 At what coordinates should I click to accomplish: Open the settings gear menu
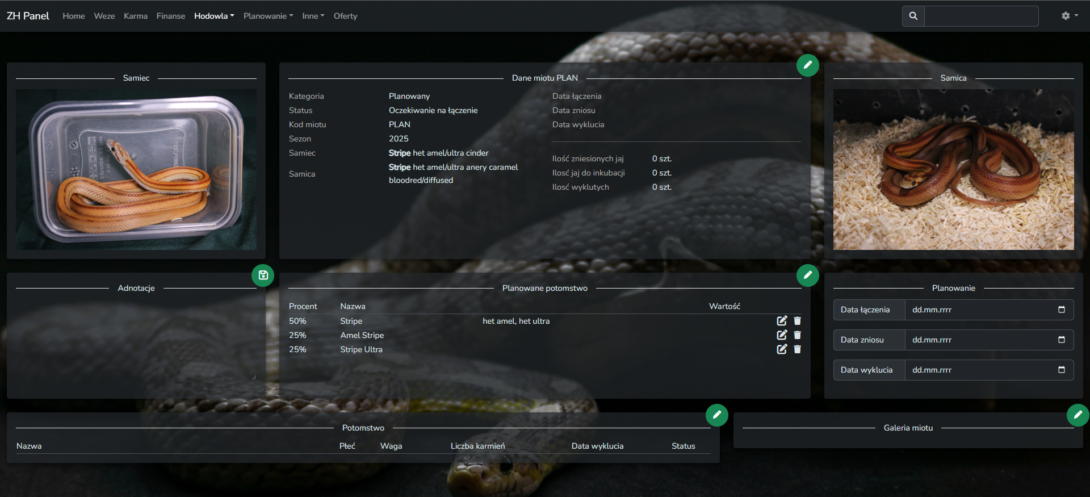[x=1070, y=16]
